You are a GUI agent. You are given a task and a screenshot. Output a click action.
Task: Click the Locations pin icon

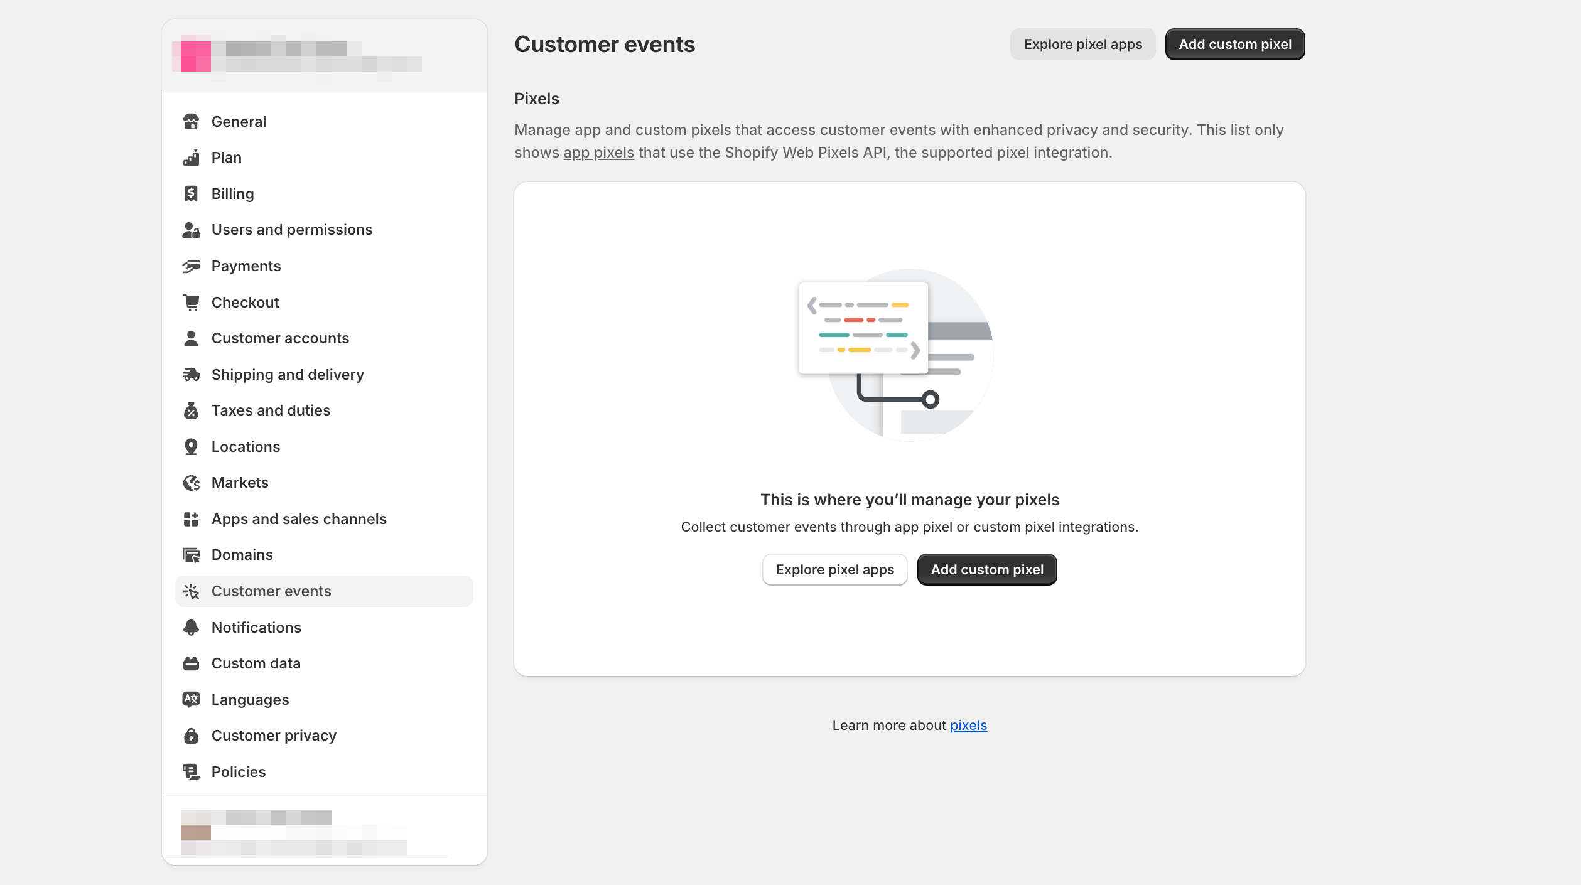coord(191,447)
